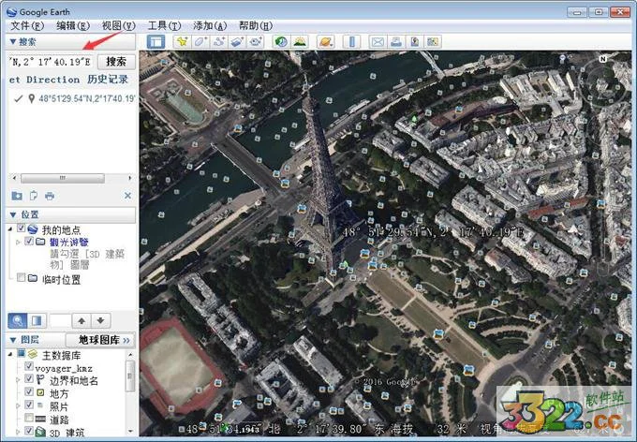Screen dimensions: 637x442
Task: Click the email envelope toolbar icon
Action: pyautogui.click(x=378, y=41)
